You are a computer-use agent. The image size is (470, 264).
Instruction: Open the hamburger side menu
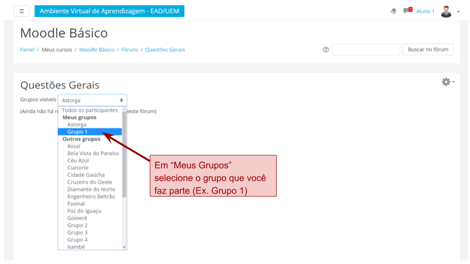(22, 11)
